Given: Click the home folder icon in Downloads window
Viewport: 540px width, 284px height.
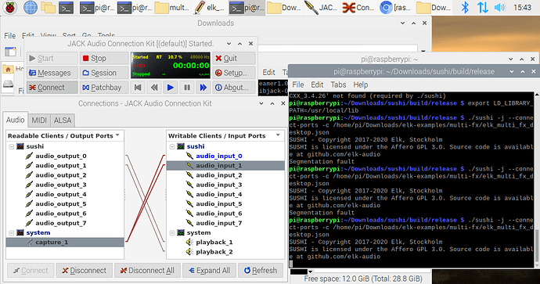Looking at the screenshot, I should tap(8, 70).
